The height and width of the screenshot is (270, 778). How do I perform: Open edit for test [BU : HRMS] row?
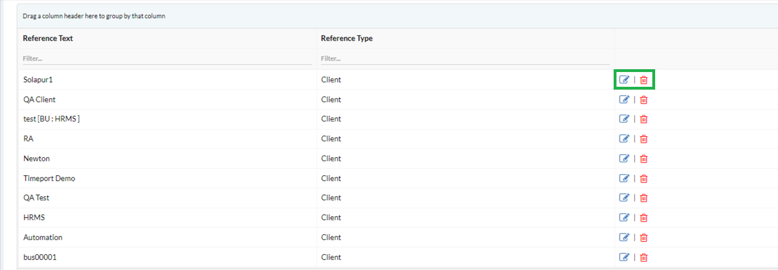tap(624, 119)
